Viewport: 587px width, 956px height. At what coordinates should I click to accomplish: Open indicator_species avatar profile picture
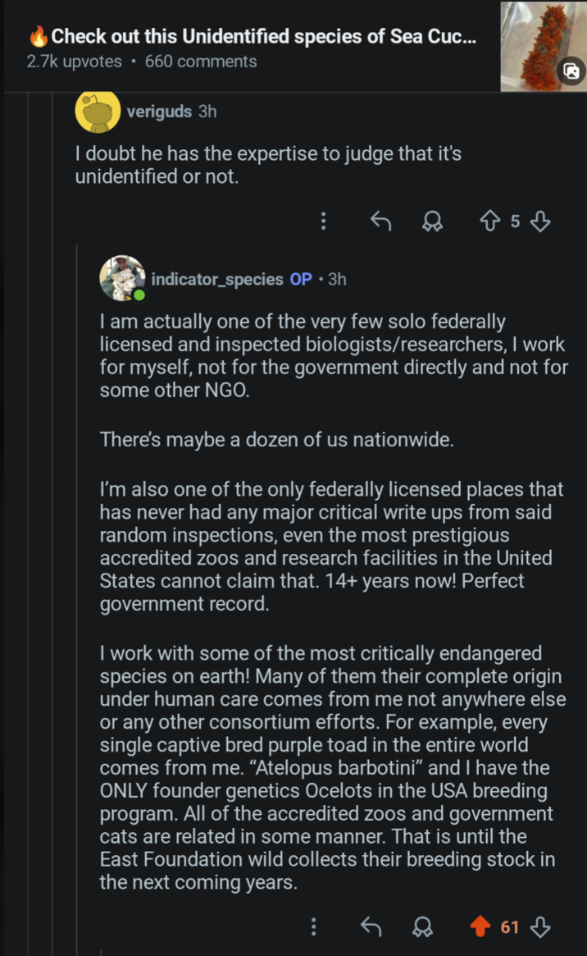(x=122, y=278)
